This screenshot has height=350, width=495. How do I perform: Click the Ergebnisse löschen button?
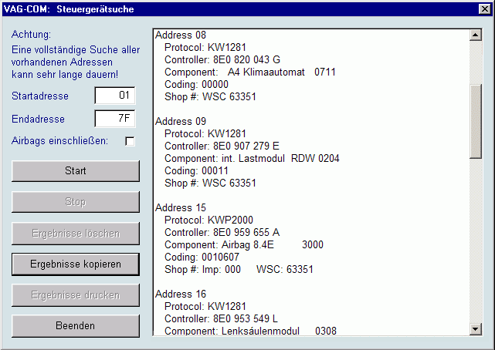click(76, 233)
